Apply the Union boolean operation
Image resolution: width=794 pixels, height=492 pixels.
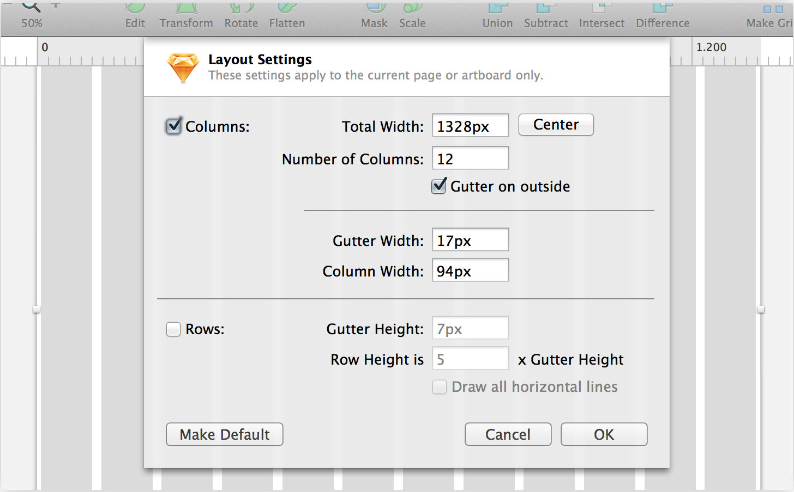click(497, 15)
